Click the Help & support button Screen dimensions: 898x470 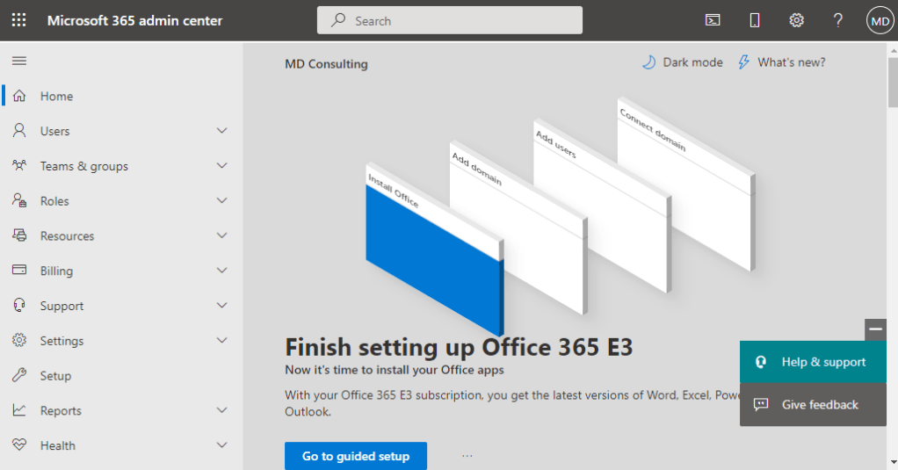pyautogui.click(x=813, y=362)
